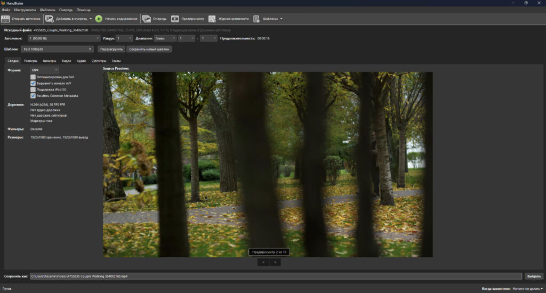
Task: Open the Помощь menu
Action: tap(84, 10)
